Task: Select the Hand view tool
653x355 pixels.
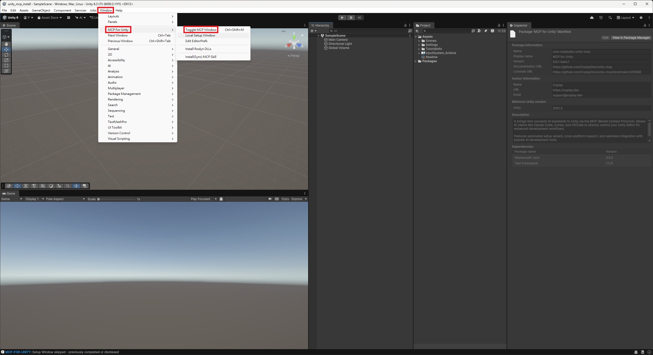Action: tap(6, 44)
